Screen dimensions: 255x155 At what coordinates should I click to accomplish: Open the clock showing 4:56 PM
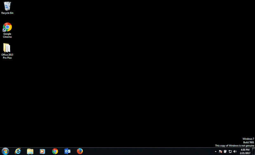pyautogui.click(x=245, y=152)
